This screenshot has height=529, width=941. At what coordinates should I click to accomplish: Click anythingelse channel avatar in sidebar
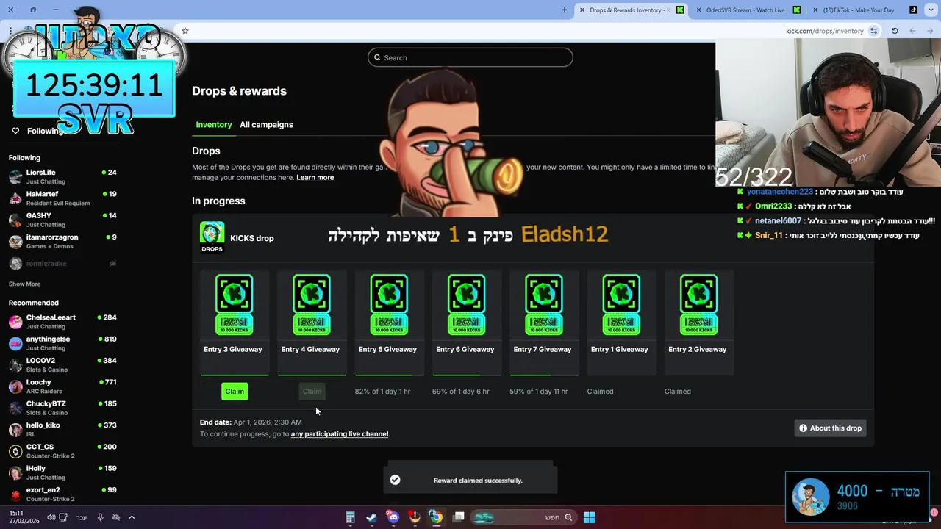click(x=15, y=344)
